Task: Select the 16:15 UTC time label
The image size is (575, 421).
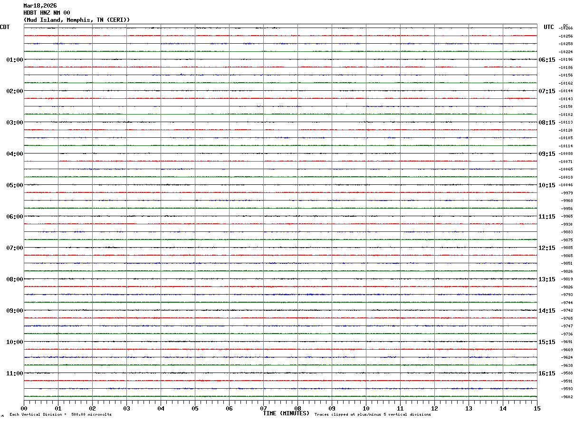Action: pos(546,373)
